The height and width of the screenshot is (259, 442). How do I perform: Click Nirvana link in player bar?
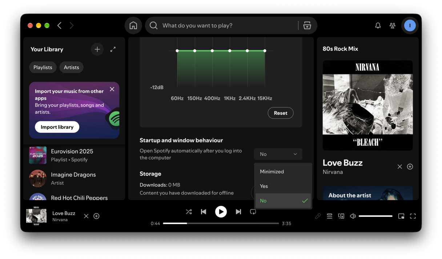coord(60,220)
